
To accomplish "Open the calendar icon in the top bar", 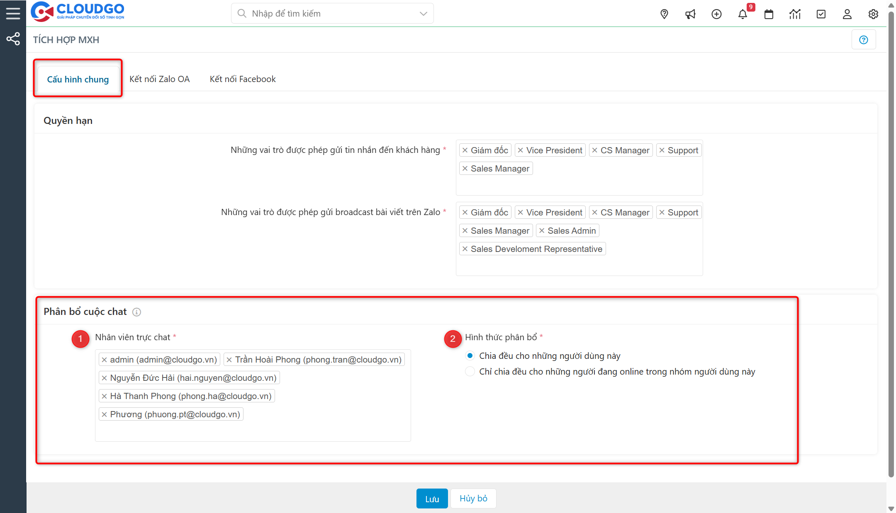I will [x=769, y=14].
